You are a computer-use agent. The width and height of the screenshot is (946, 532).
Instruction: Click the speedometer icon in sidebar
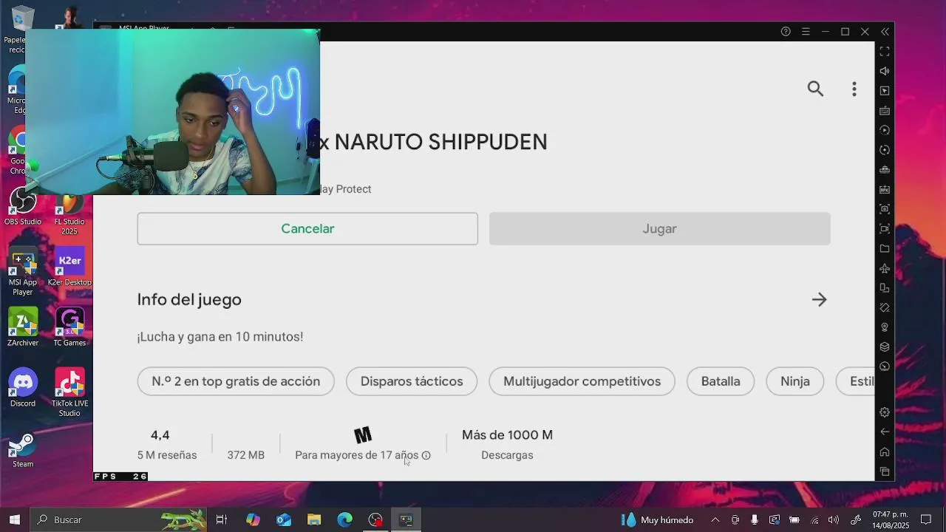click(x=885, y=366)
